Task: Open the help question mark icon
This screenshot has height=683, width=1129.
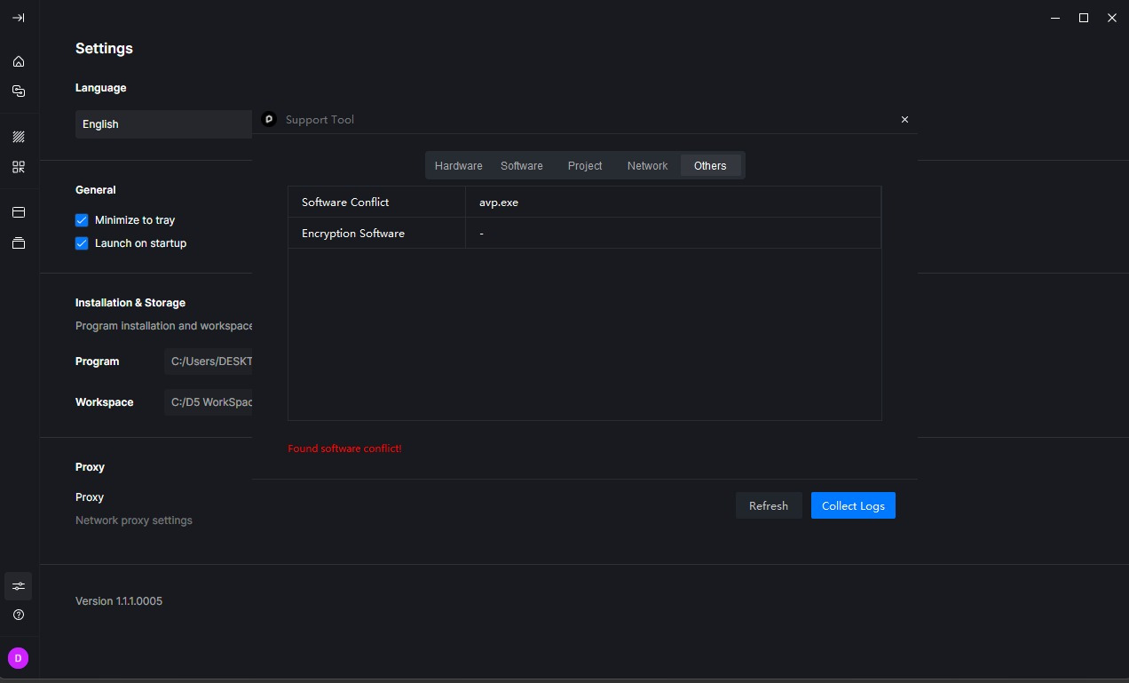Action: 19,615
